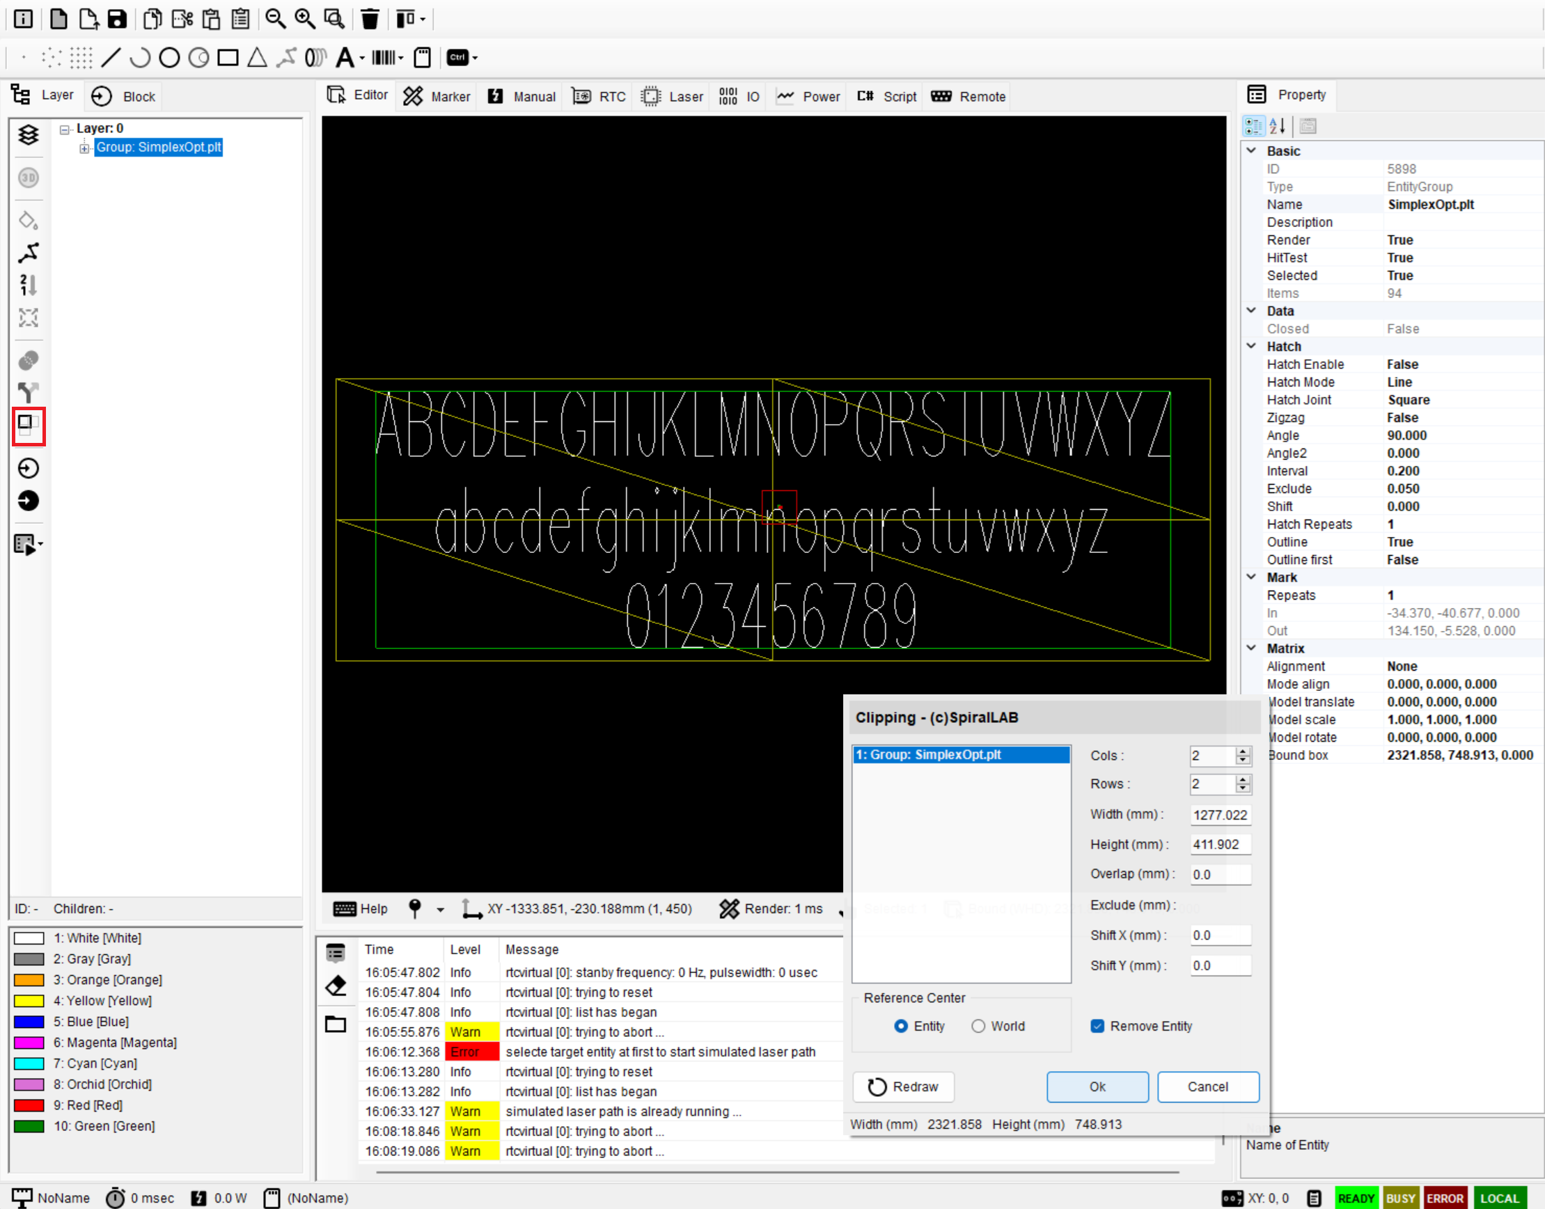Create a new document
Screen dimensions: 1545x1209
coord(58,19)
